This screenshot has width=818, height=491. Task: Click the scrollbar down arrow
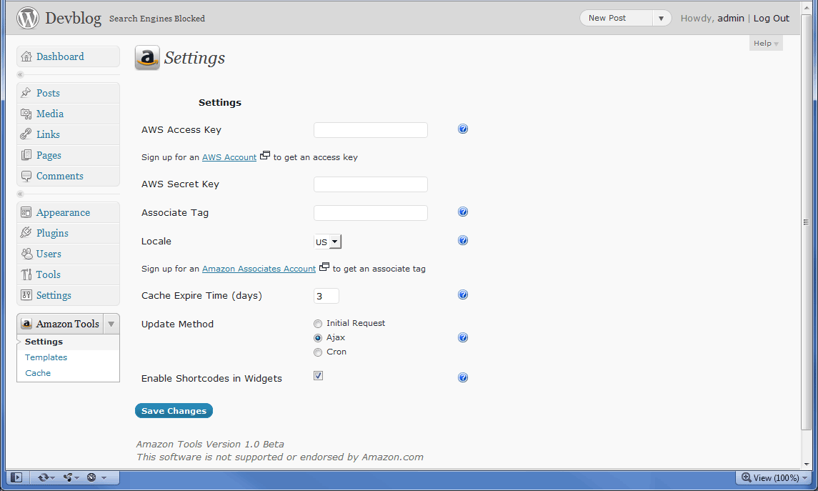tap(807, 464)
